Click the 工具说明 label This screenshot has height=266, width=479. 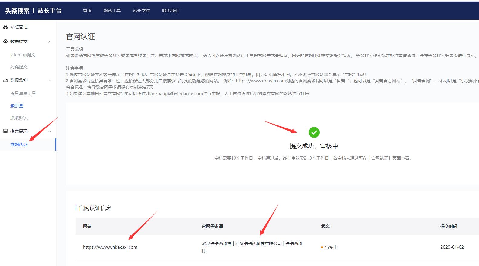75,49
